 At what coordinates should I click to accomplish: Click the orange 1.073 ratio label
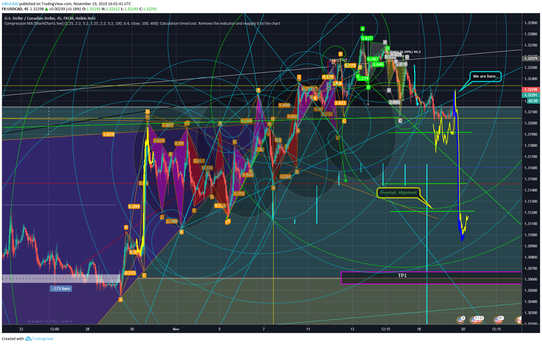point(108,134)
